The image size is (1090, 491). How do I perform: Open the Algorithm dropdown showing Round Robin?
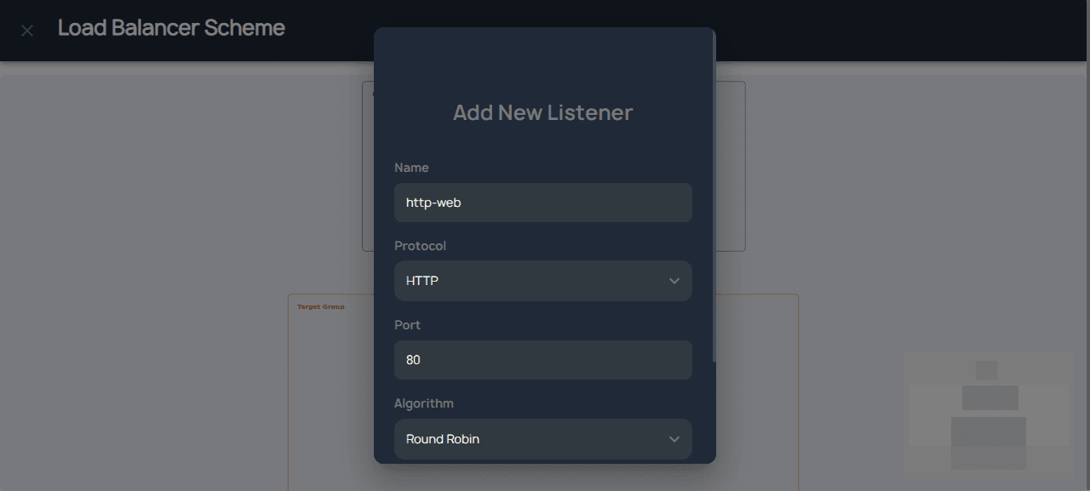pyautogui.click(x=543, y=439)
